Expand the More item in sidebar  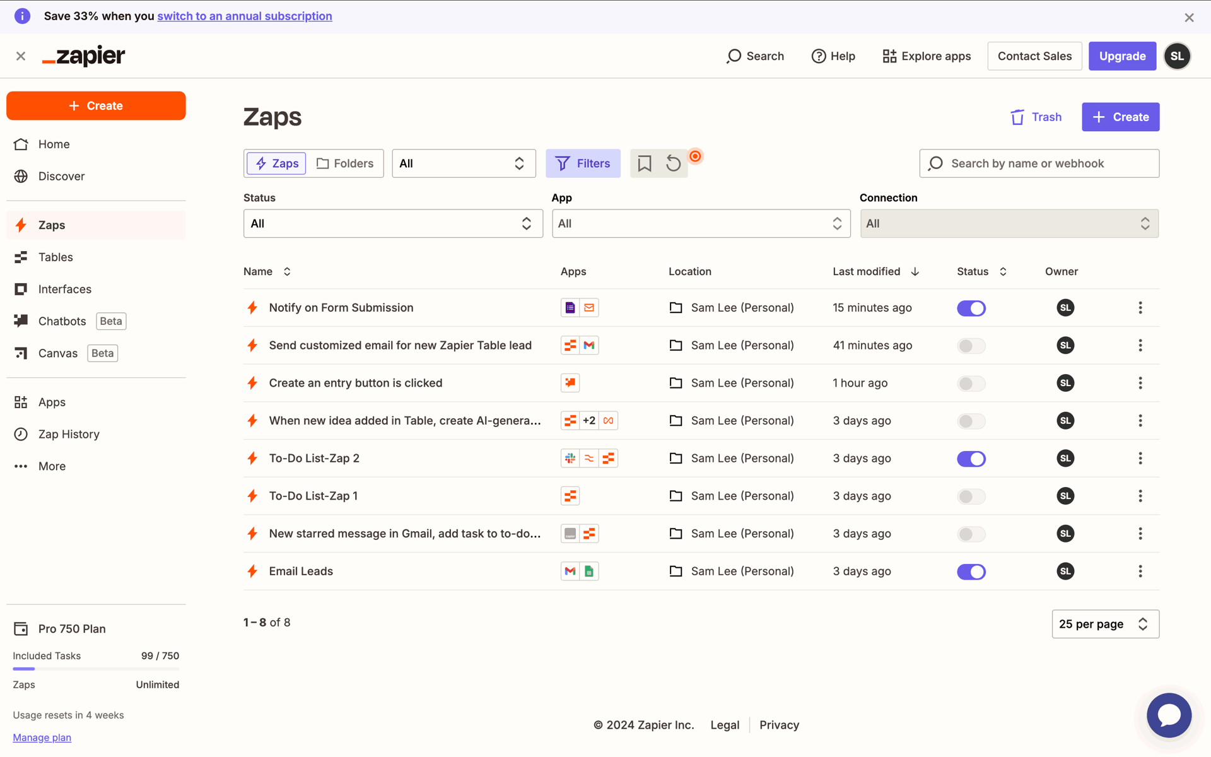[x=96, y=466]
